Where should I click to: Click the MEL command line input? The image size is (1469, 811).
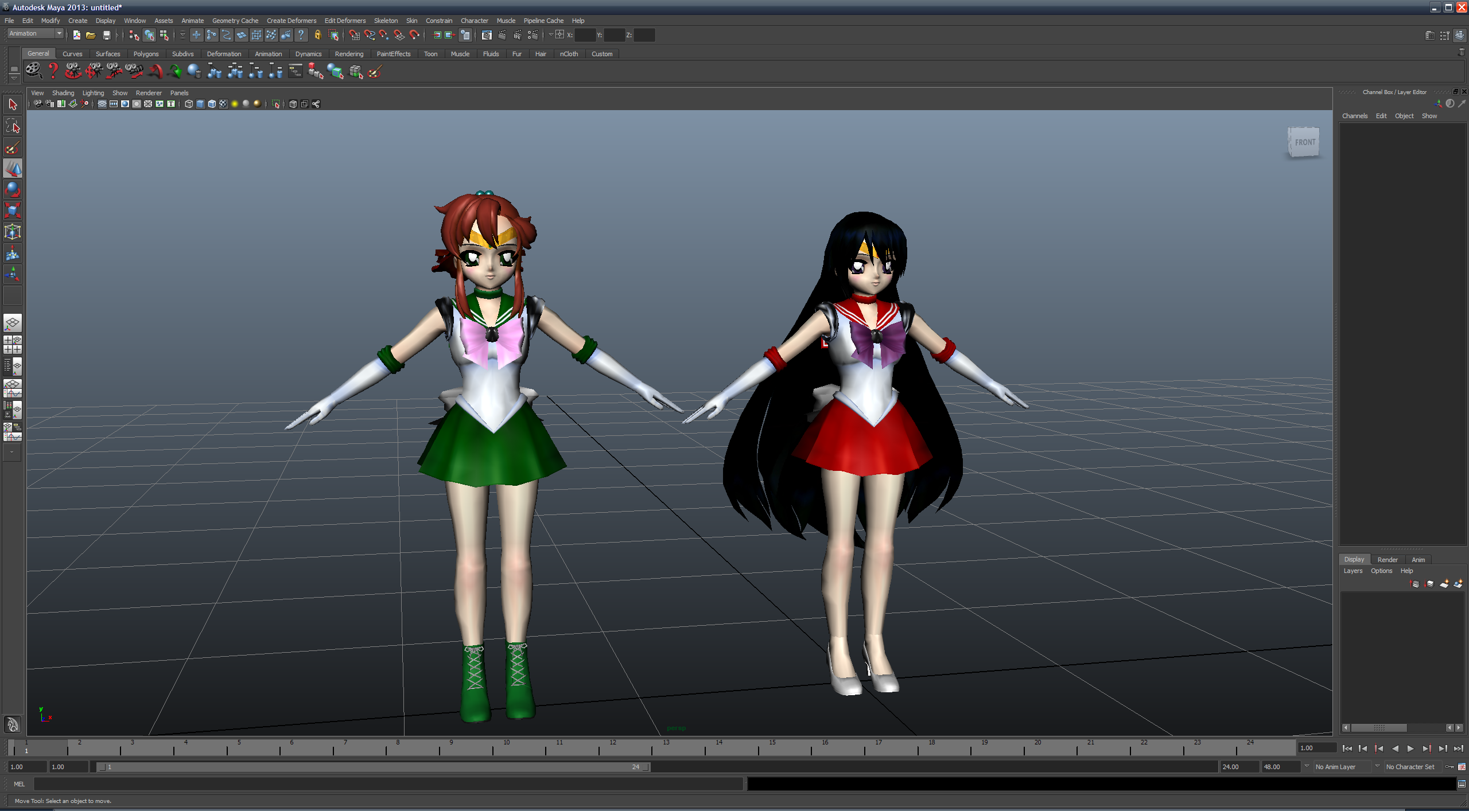[x=388, y=784]
